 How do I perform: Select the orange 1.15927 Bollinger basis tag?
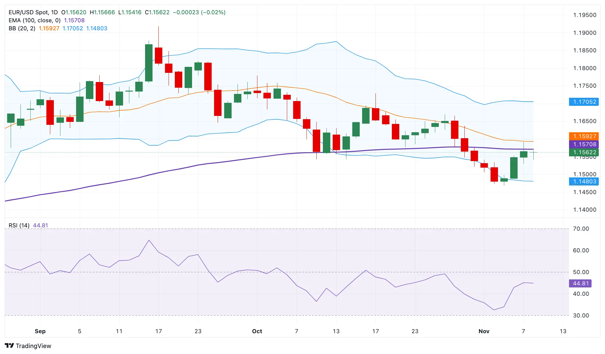tap(584, 136)
